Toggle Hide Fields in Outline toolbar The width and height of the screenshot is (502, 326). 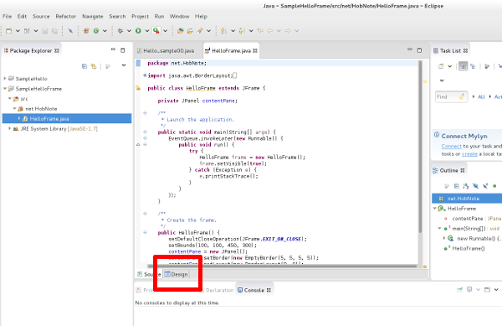pos(476,186)
